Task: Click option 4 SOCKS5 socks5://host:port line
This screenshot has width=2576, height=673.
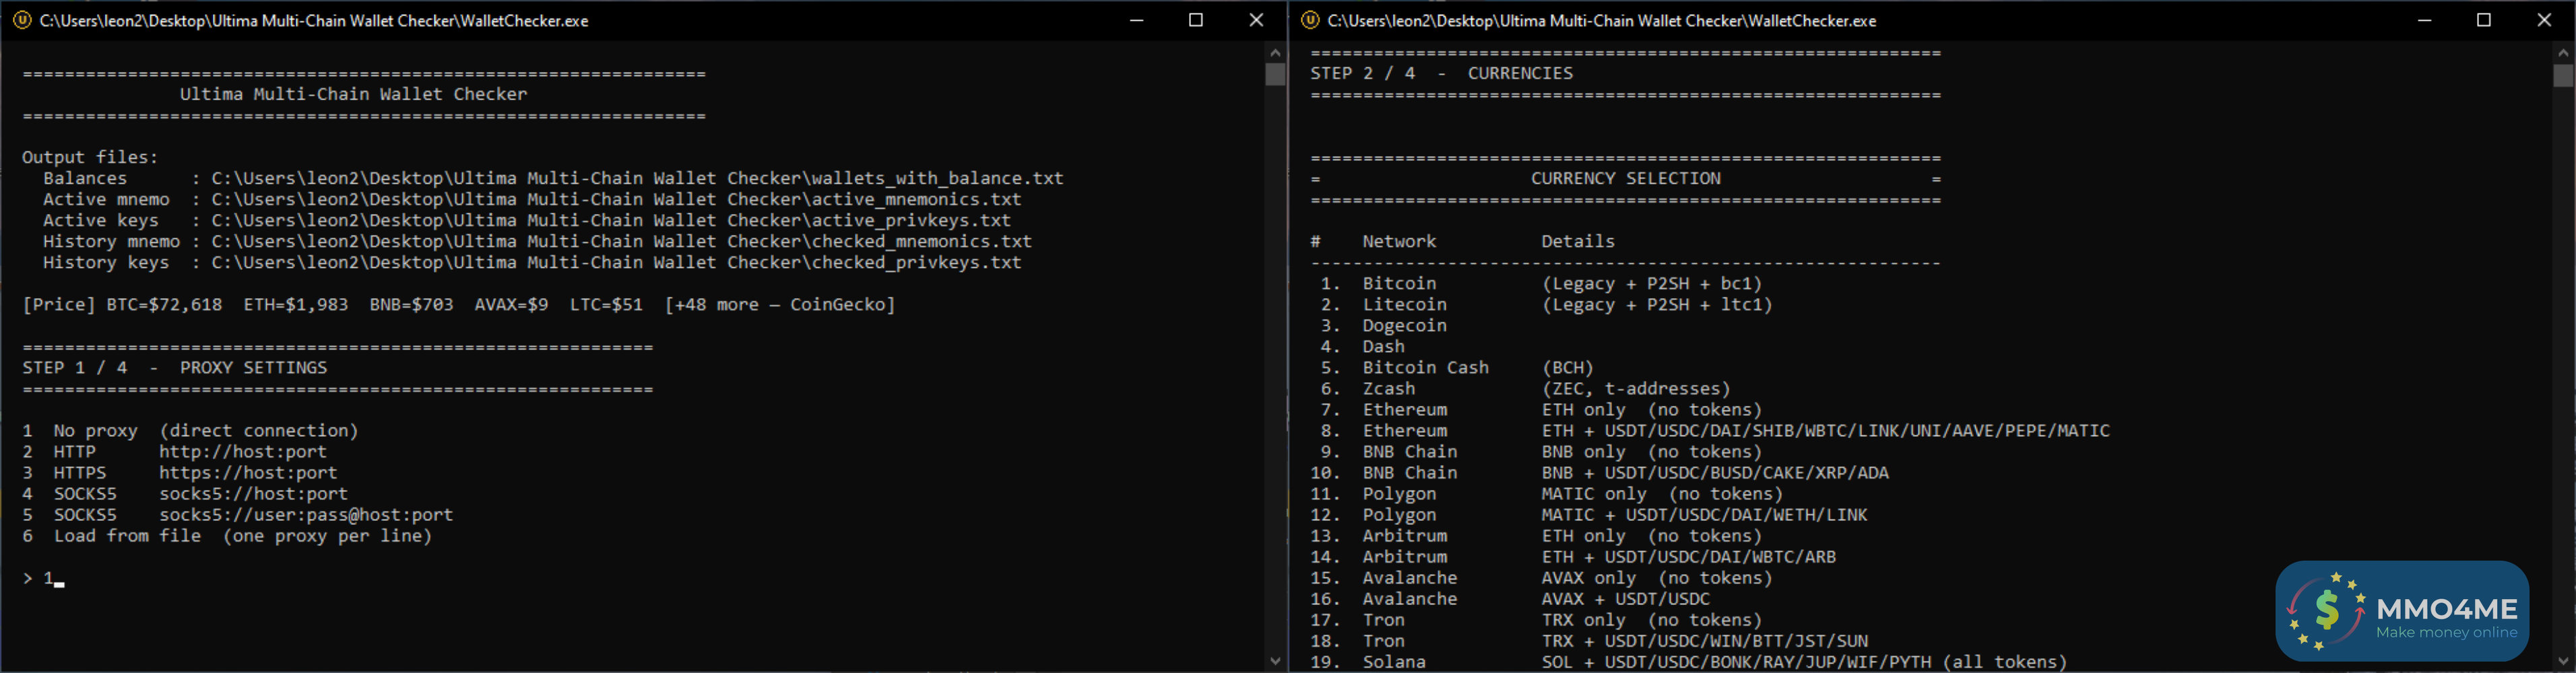Action: click(185, 493)
